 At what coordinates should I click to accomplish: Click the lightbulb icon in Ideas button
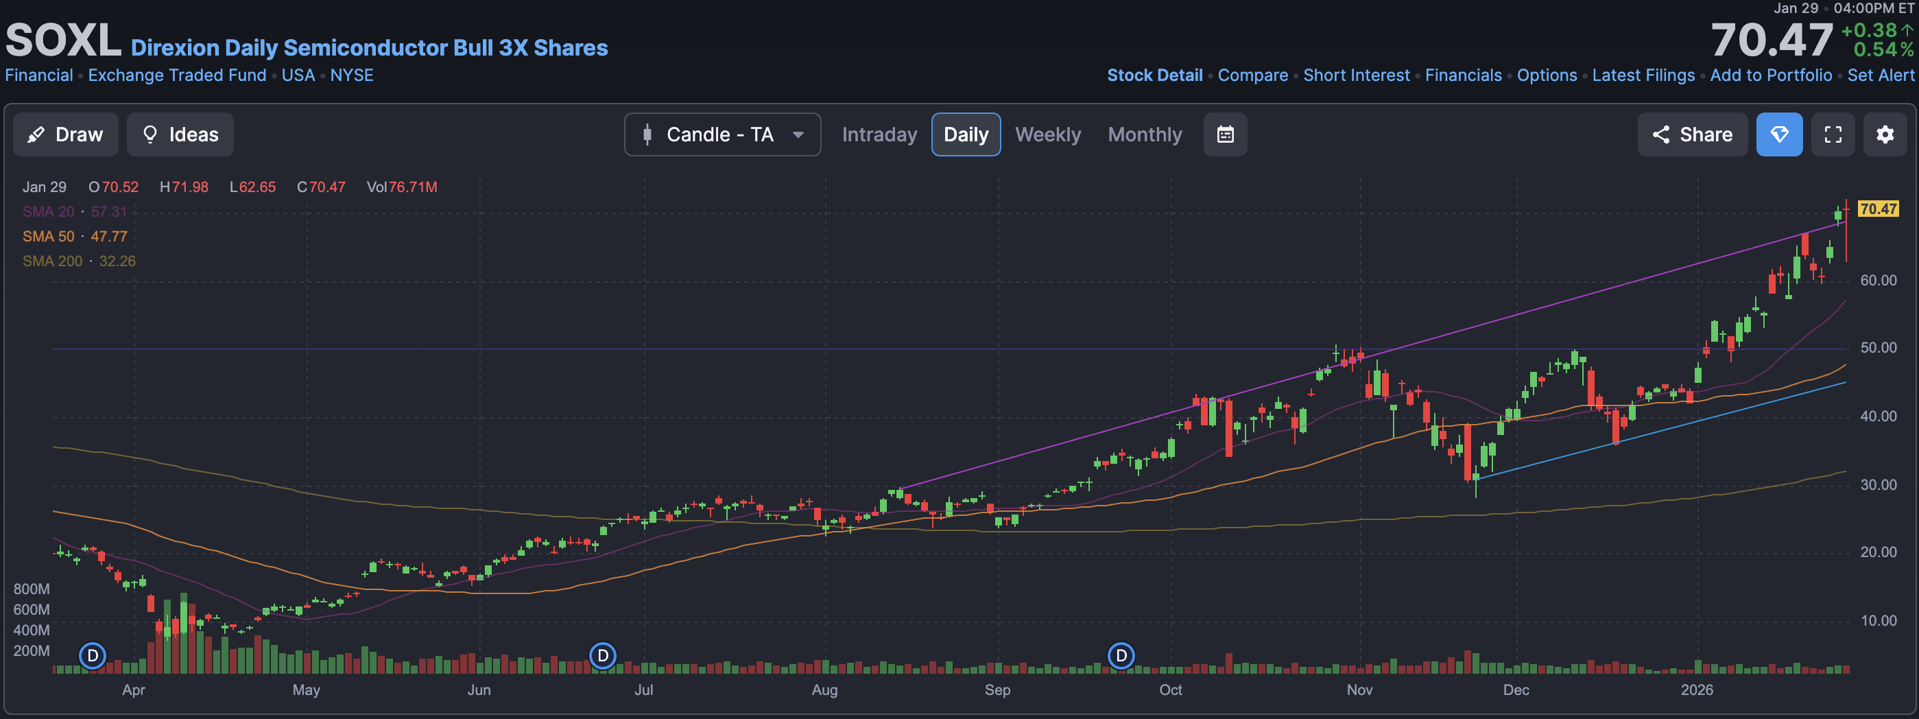pos(150,134)
